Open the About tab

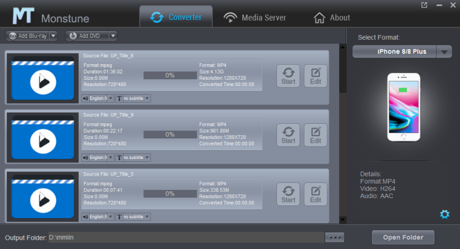331,17
